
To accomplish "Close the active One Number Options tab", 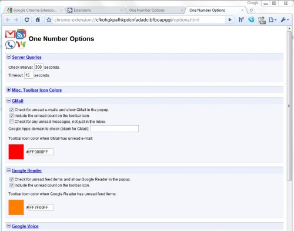I will (242, 10).
